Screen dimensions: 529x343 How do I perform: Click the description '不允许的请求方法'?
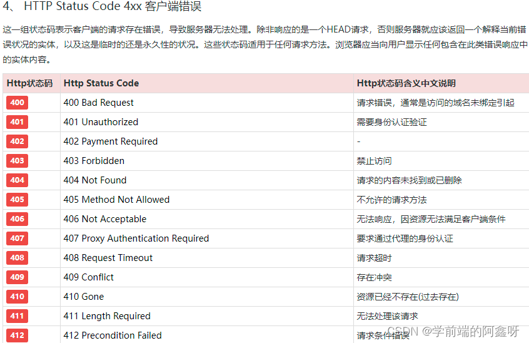391,200
